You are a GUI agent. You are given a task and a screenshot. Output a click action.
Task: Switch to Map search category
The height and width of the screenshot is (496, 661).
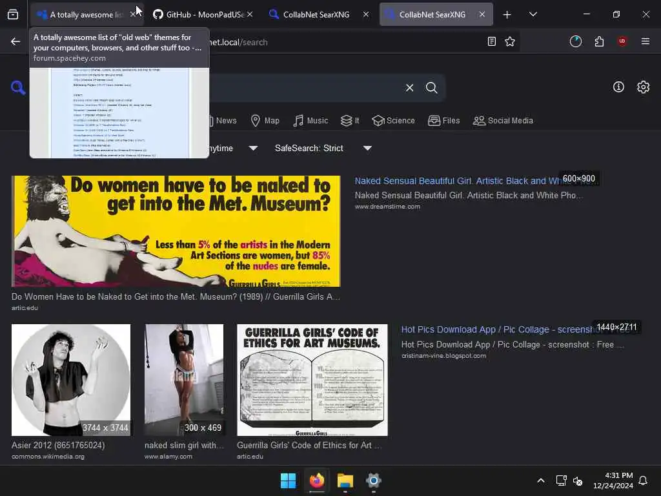pos(265,121)
